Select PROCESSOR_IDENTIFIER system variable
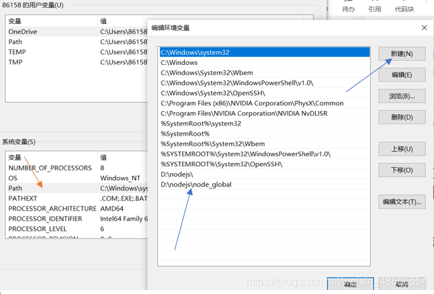Viewport: 434px width, 294px height. click(x=77, y=219)
